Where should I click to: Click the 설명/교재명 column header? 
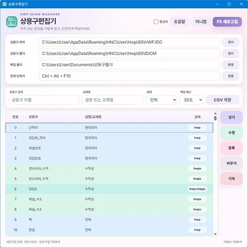(x=93, y=117)
